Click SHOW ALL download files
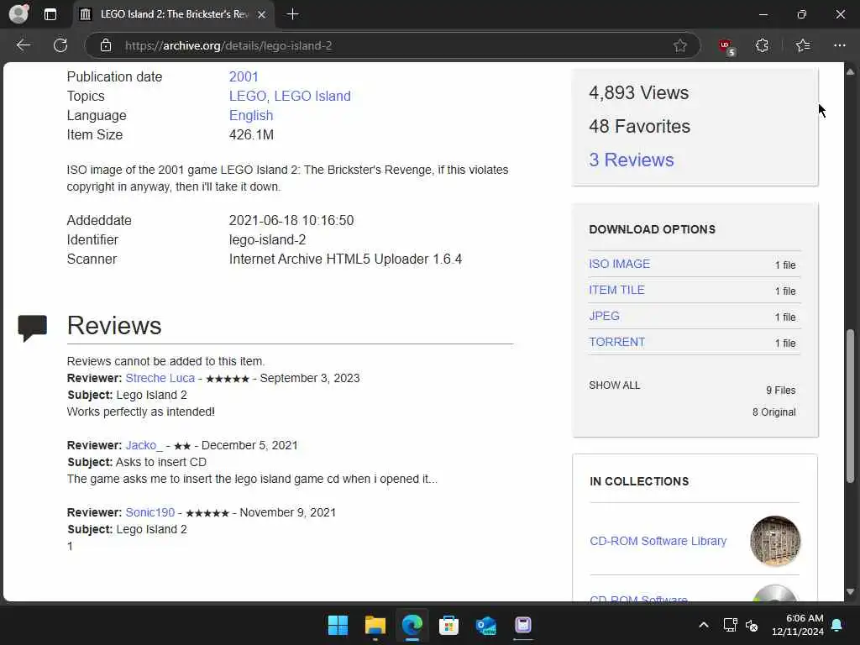The height and width of the screenshot is (645, 860). click(614, 385)
